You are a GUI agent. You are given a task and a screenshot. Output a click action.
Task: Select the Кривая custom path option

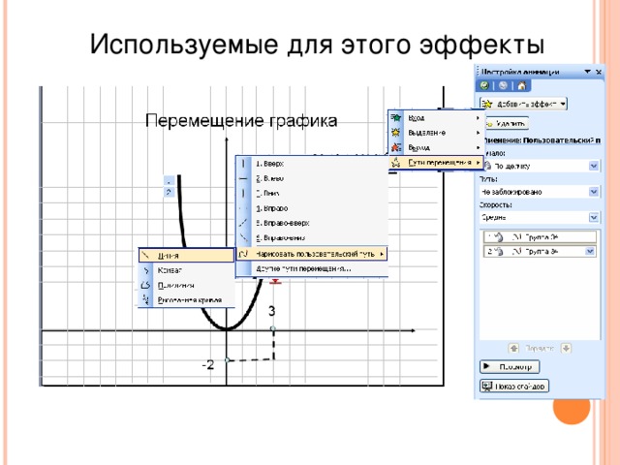186,270
